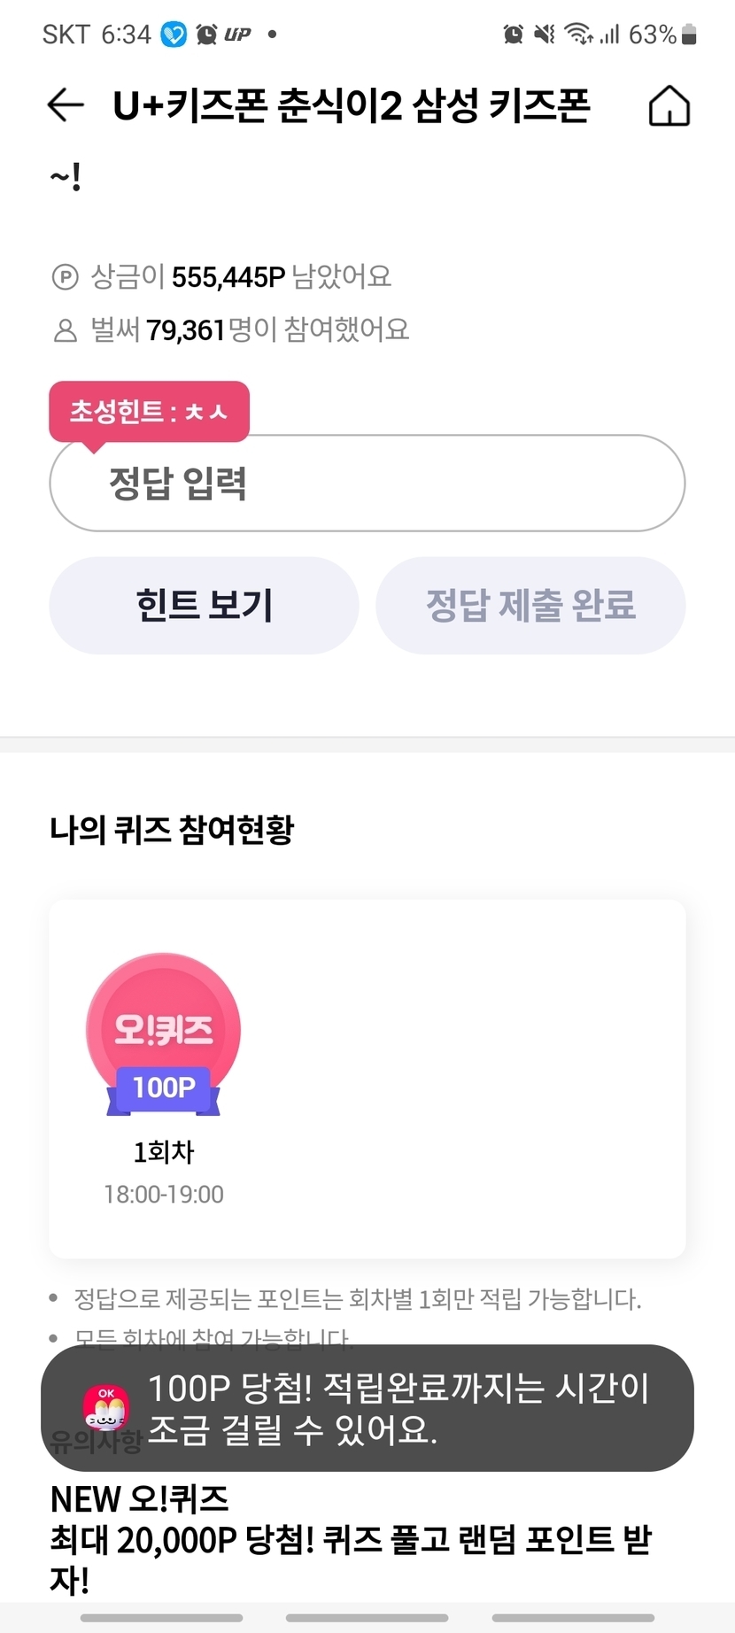This screenshot has height=1633, width=735.
Task: Tap the prize points P icon
Action: point(66,278)
